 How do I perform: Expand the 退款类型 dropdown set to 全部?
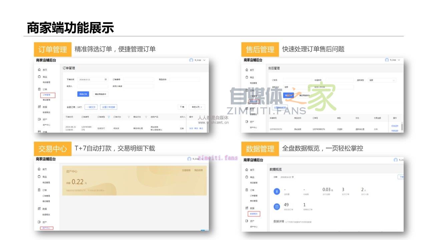pyautogui.click(x=382, y=80)
